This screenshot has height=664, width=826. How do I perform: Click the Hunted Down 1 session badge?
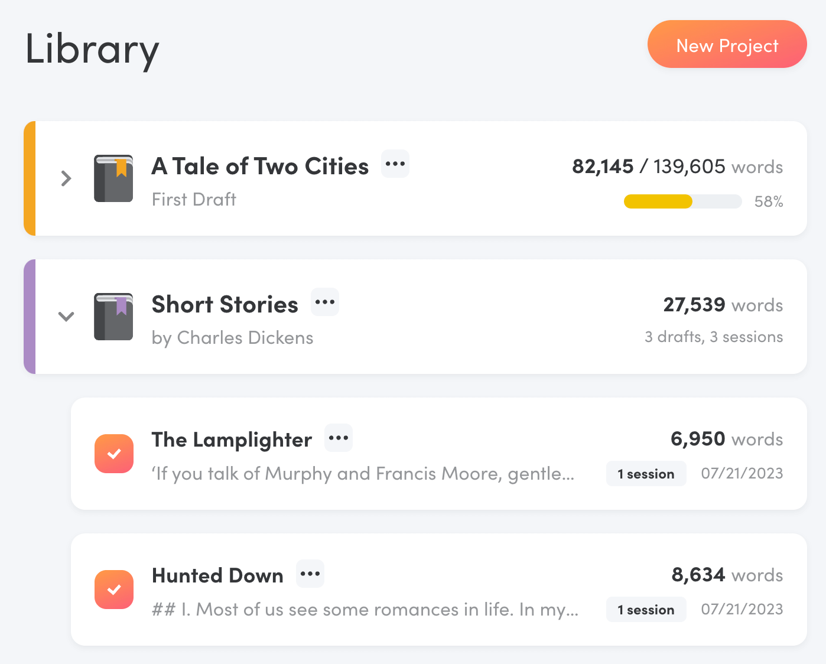click(646, 610)
